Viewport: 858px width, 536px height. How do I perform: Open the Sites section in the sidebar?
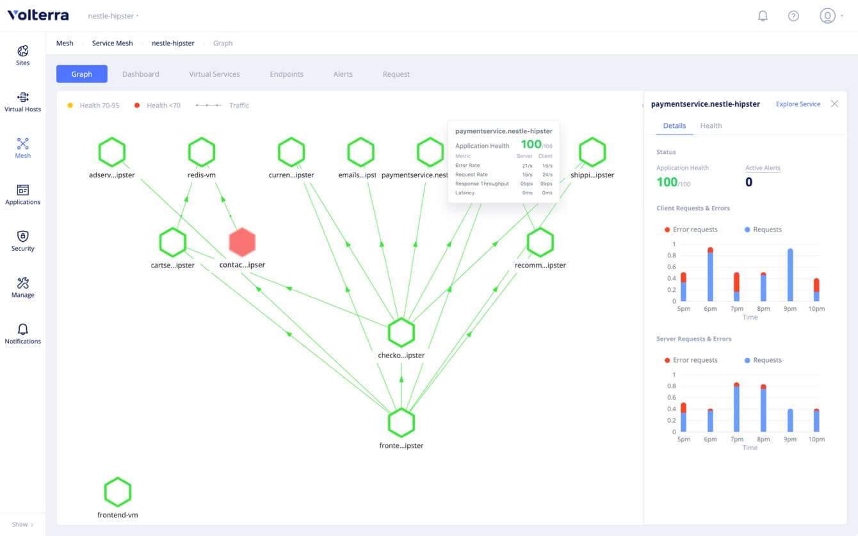click(x=22, y=56)
